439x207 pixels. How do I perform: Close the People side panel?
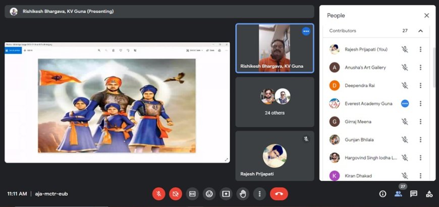[x=426, y=16]
